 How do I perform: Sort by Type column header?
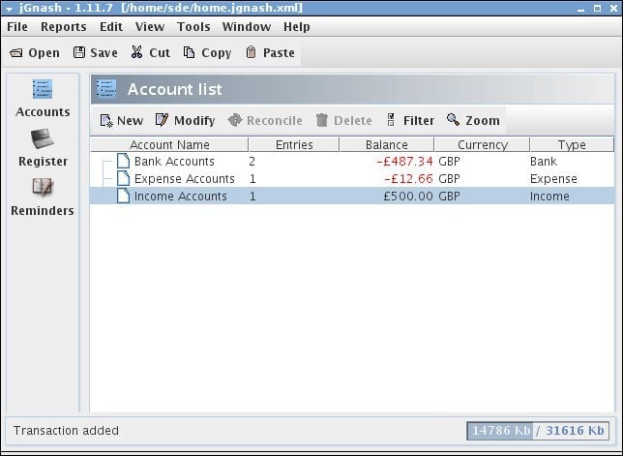(x=572, y=144)
